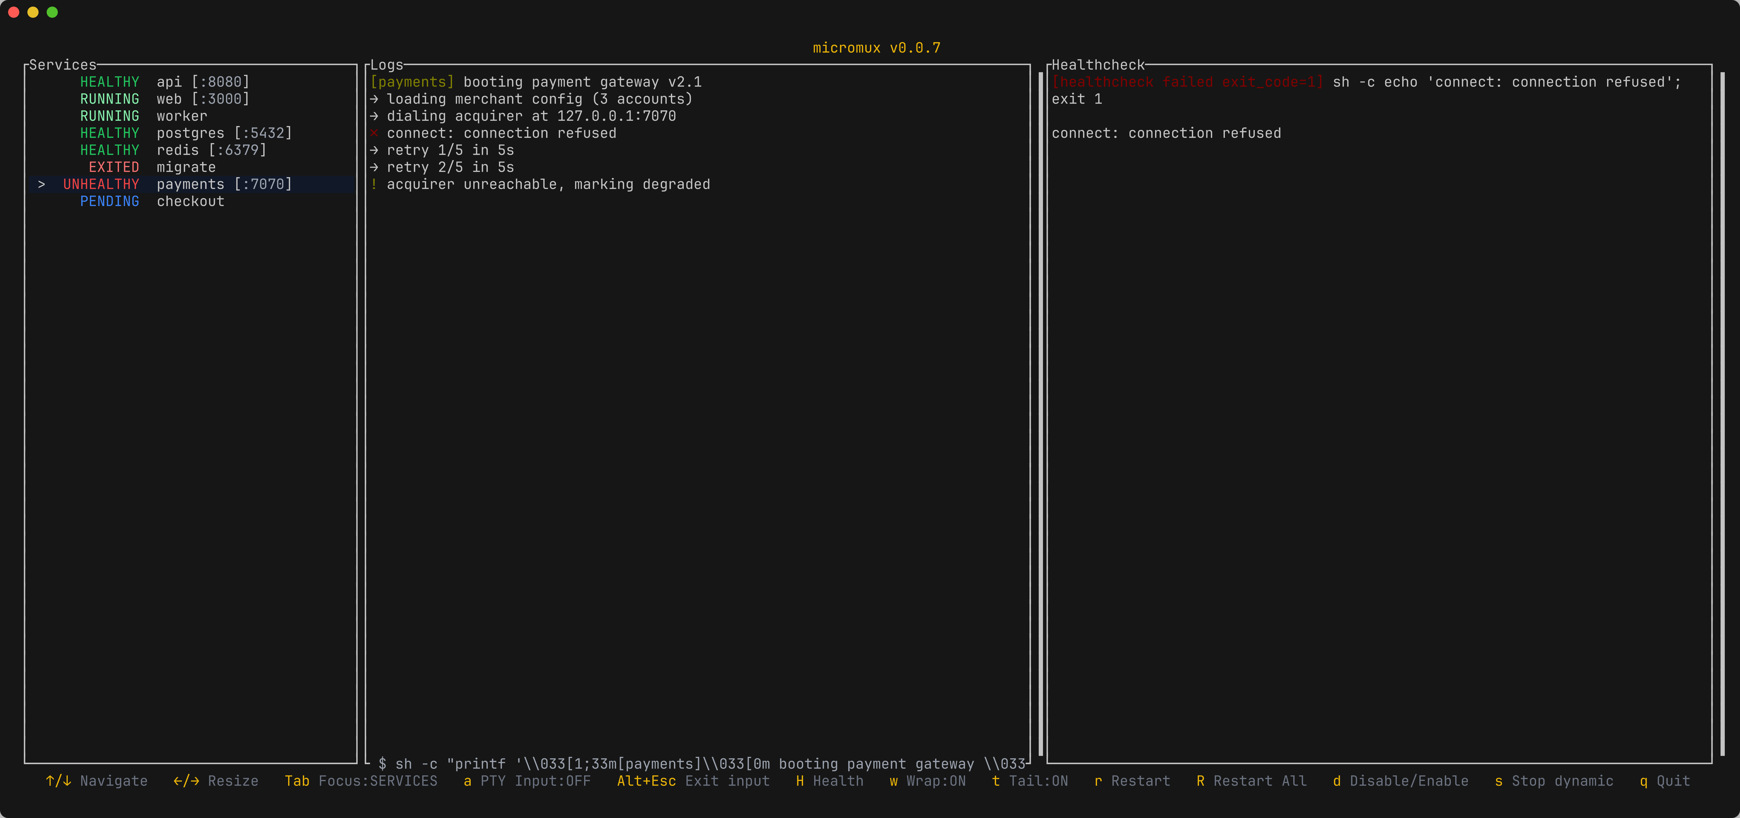The width and height of the screenshot is (1740, 818).
Task: Click the Stop dynamic hint
Action: [x=1554, y=781]
